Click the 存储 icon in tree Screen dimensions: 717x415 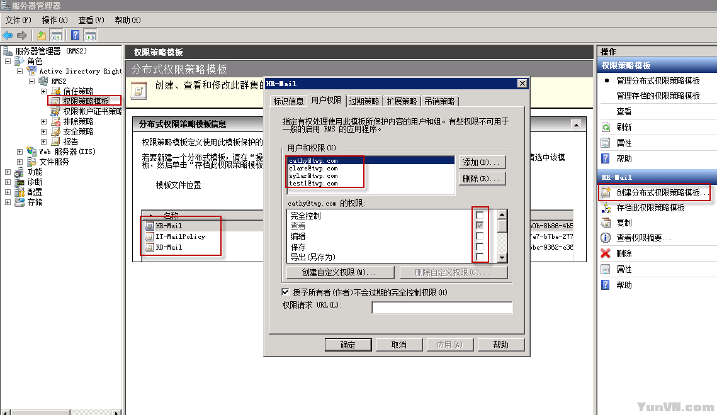20,202
